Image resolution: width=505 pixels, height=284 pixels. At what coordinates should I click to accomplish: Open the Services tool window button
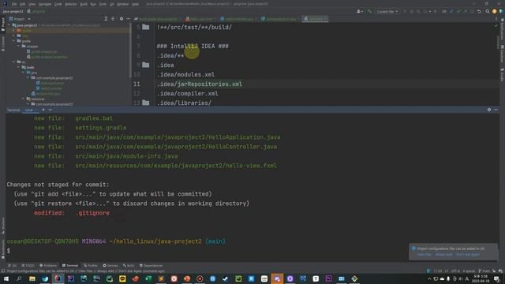click(110, 266)
